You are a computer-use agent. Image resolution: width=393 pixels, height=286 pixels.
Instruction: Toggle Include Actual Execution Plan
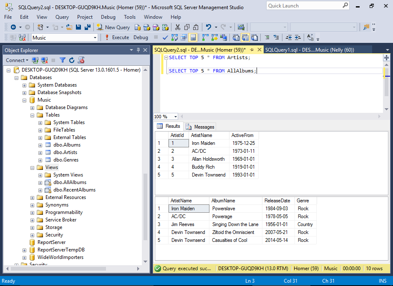204,37
